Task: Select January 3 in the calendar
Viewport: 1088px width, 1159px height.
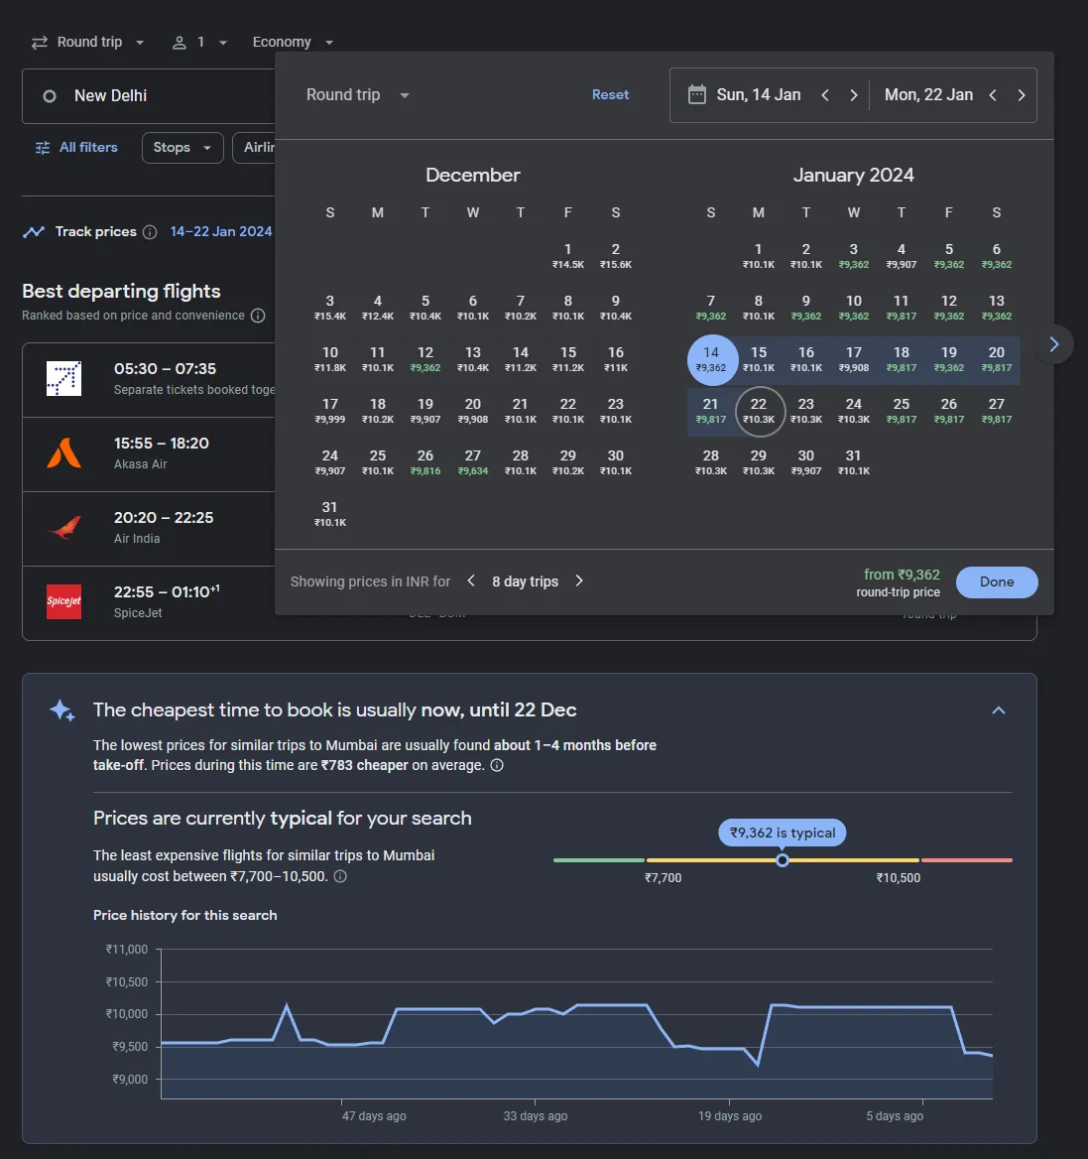Action: click(x=854, y=256)
